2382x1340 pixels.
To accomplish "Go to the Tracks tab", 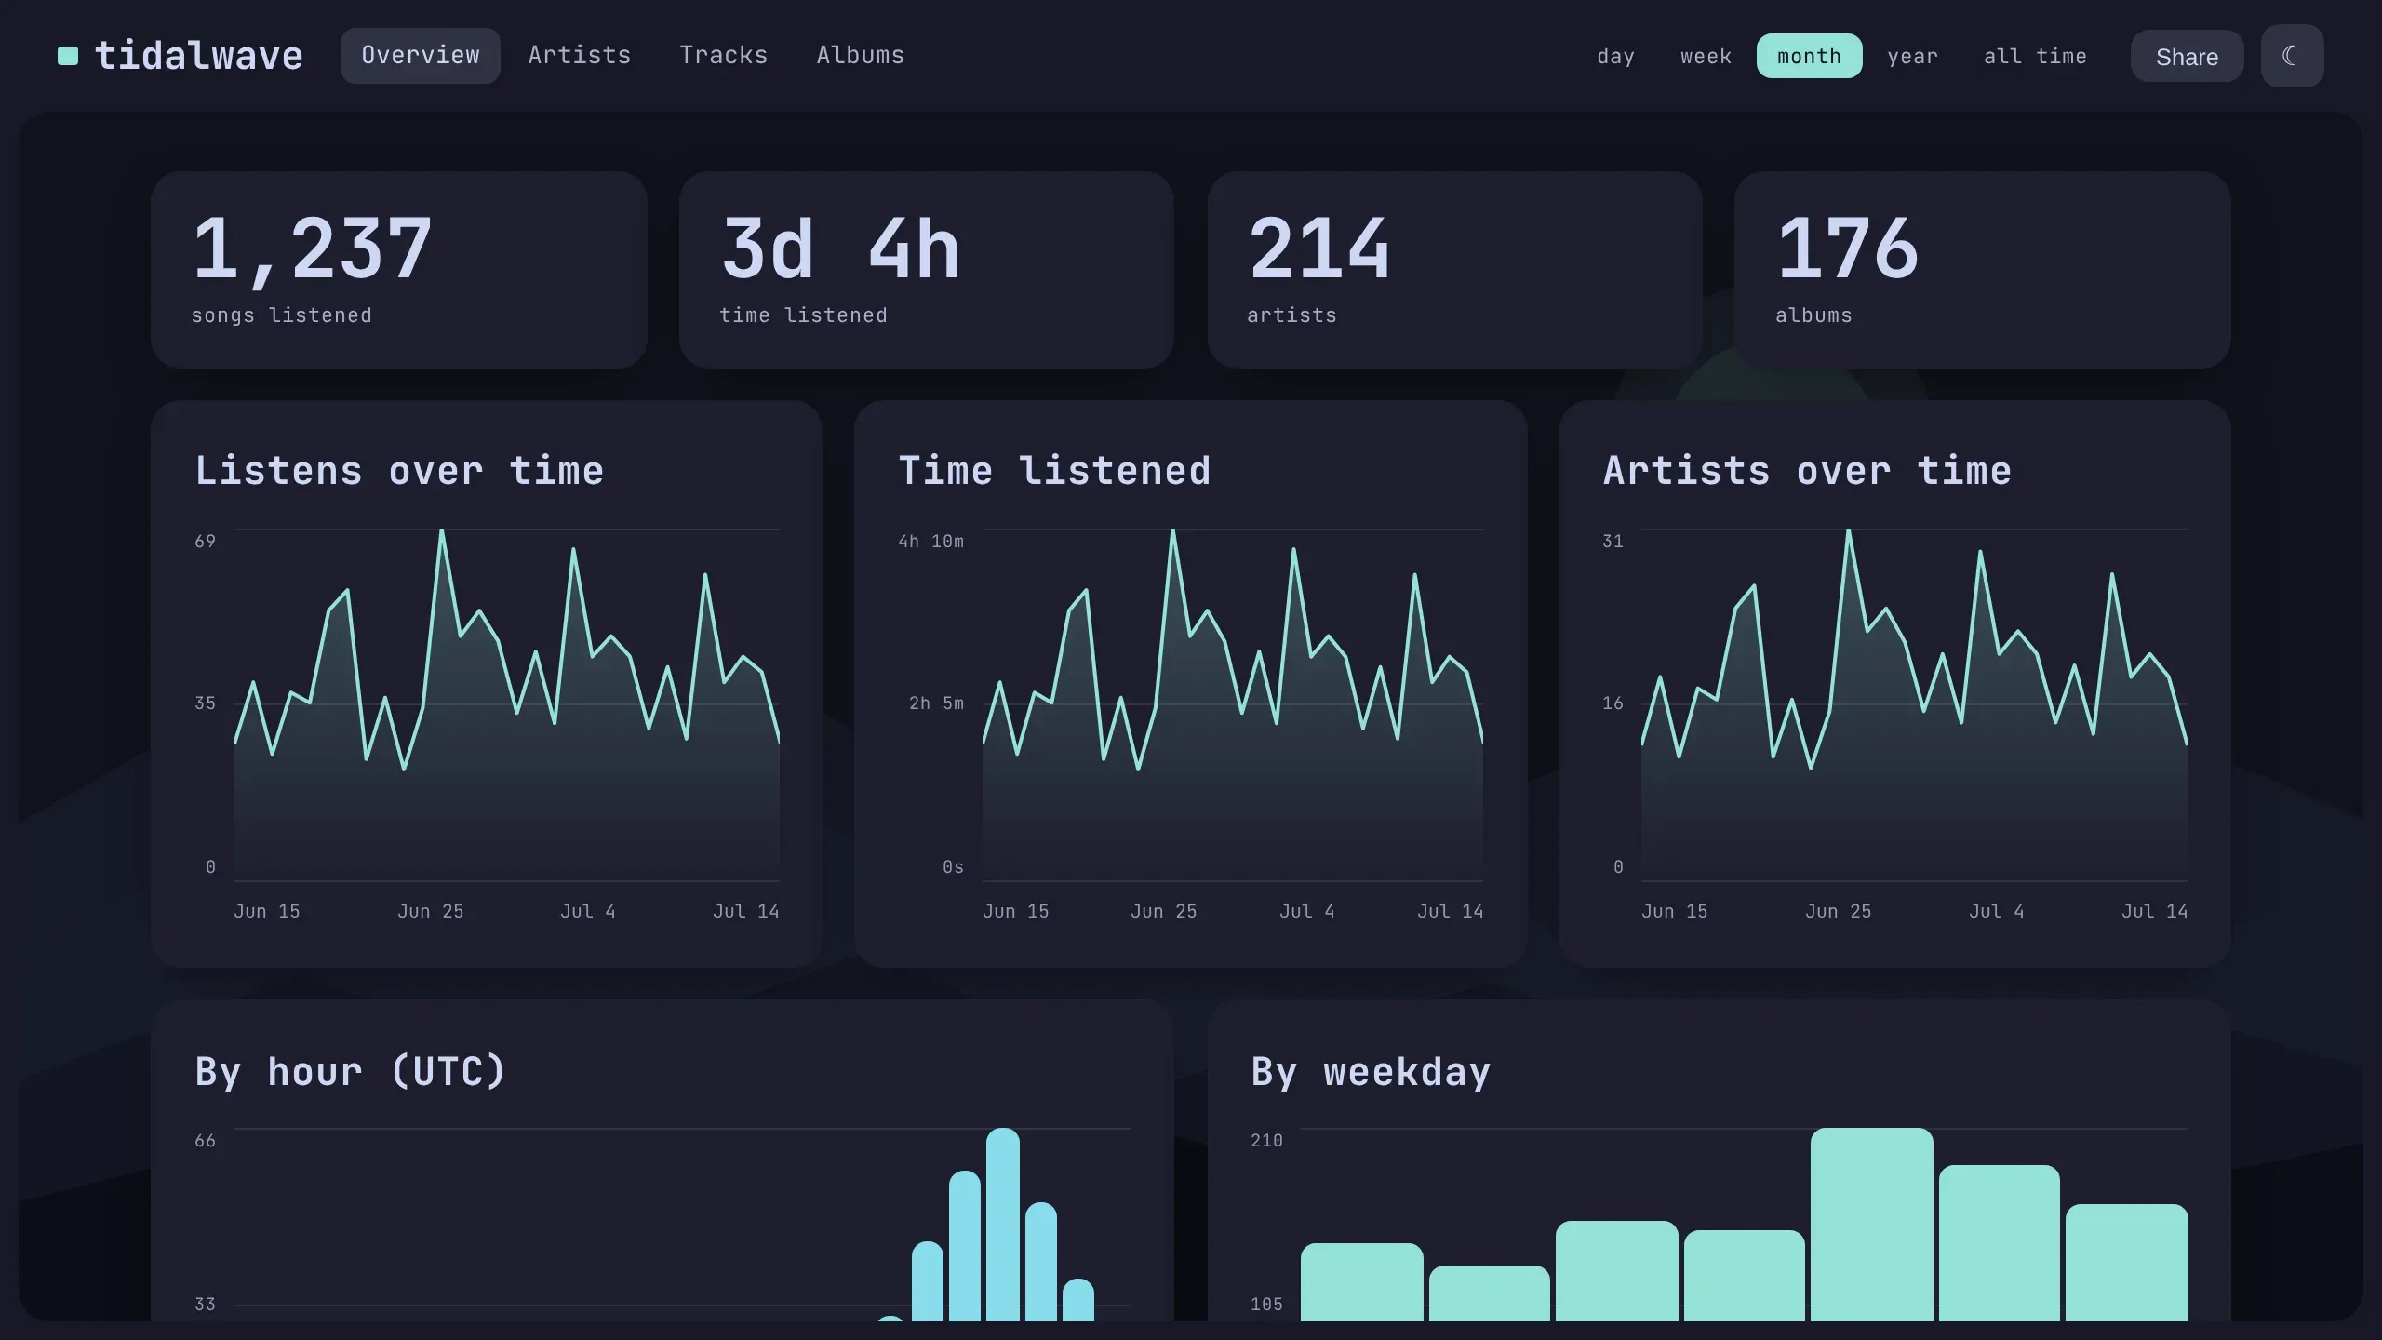I will (x=724, y=56).
